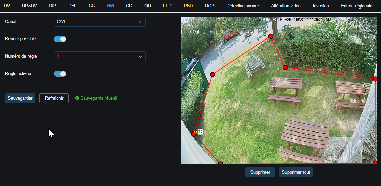Click the Numéro de règle label

tap(21, 56)
